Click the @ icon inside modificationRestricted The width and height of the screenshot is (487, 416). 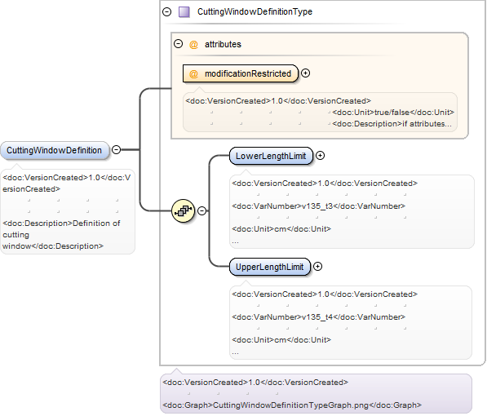coord(193,74)
